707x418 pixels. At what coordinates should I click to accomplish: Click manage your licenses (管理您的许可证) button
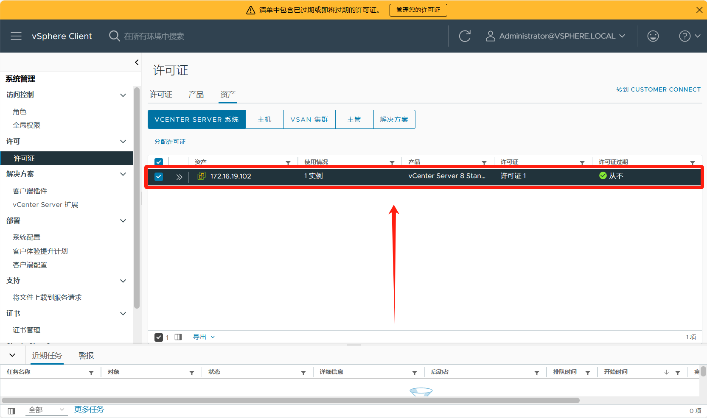coord(418,10)
